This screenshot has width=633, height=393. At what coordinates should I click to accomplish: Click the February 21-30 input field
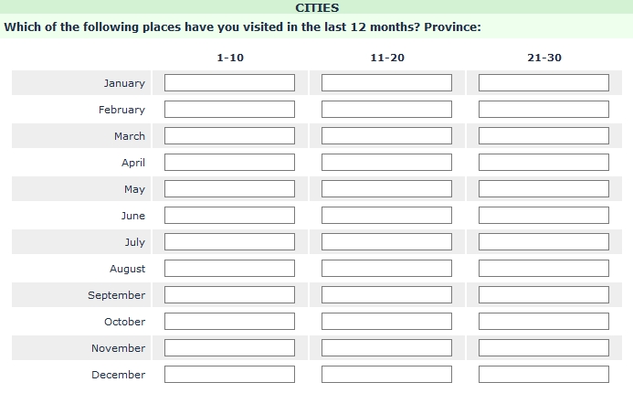point(543,110)
